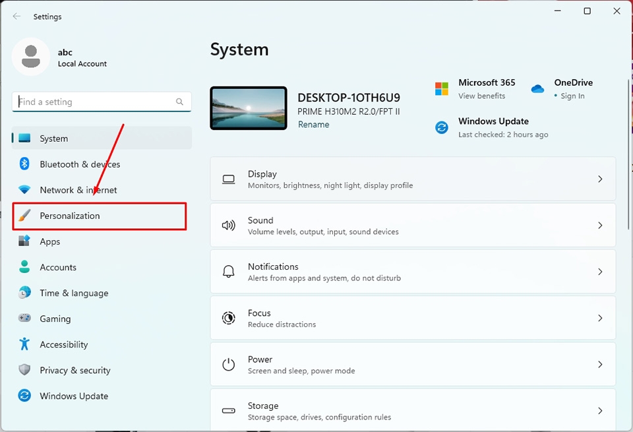633x432 pixels.
Task: Click the abc Local Account name
Action: (82, 57)
